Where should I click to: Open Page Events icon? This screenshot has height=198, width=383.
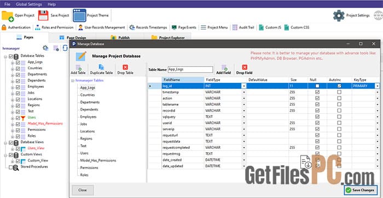coord(174,27)
